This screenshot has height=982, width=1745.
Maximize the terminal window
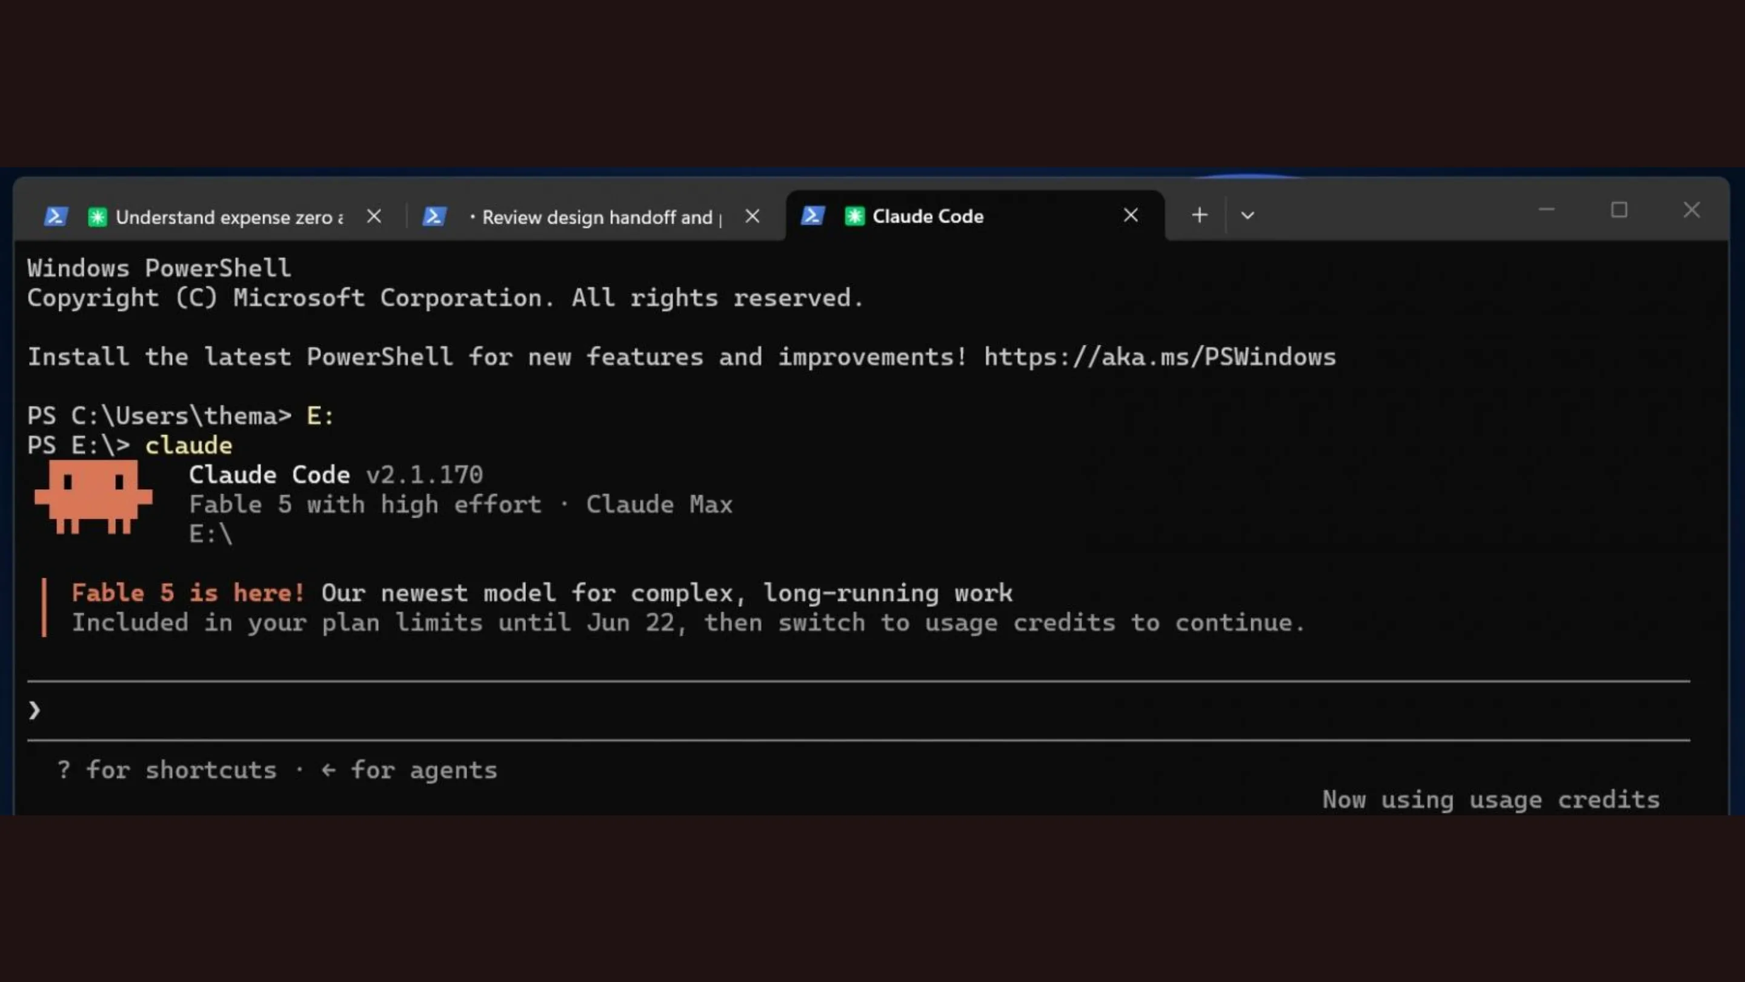click(1619, 210)
